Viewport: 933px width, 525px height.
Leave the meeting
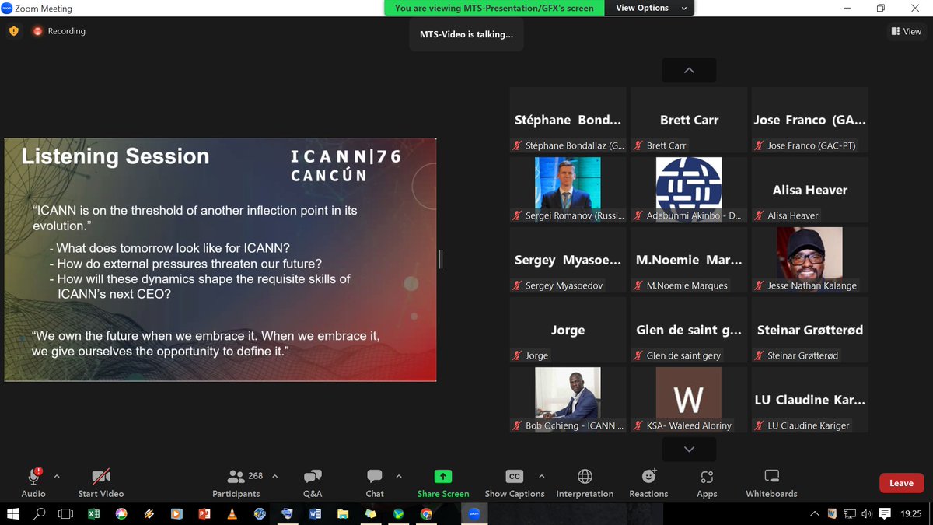click(x=901, y=483)
